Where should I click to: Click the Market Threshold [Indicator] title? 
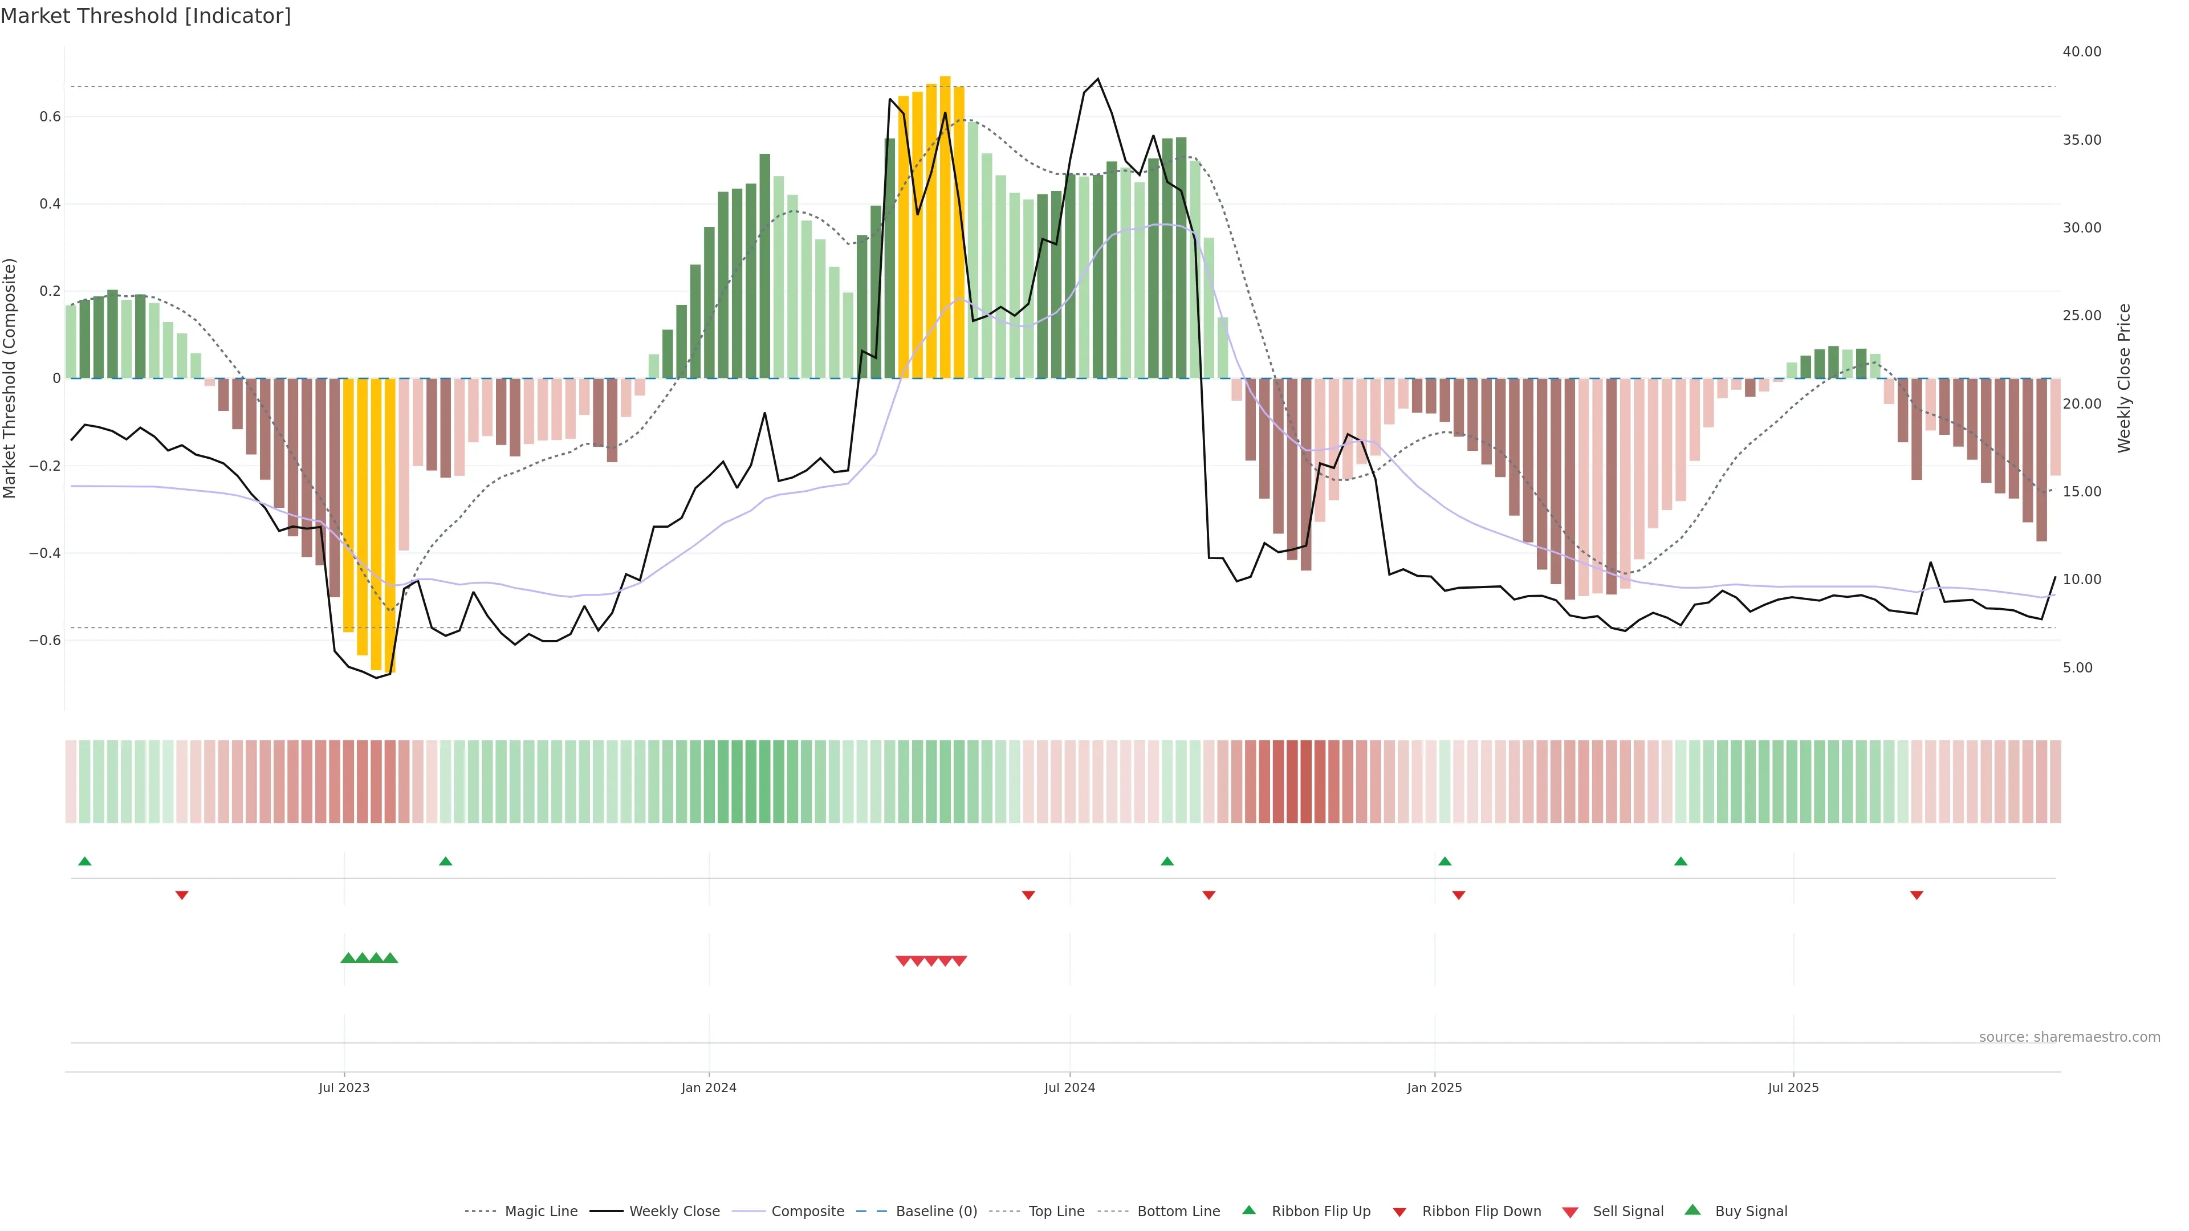coord(145,16)
